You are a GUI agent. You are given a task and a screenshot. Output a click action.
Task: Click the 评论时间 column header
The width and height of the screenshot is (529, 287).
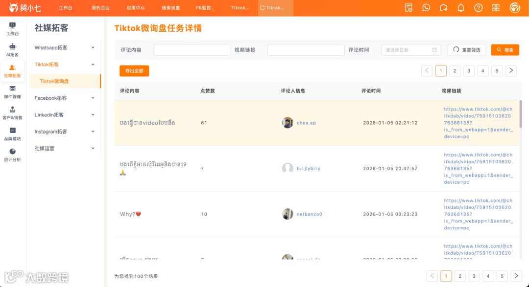(x=371, y=91)
